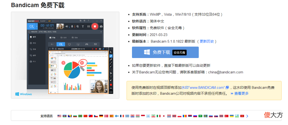Click the 支持语言 label

pos(46,116)
